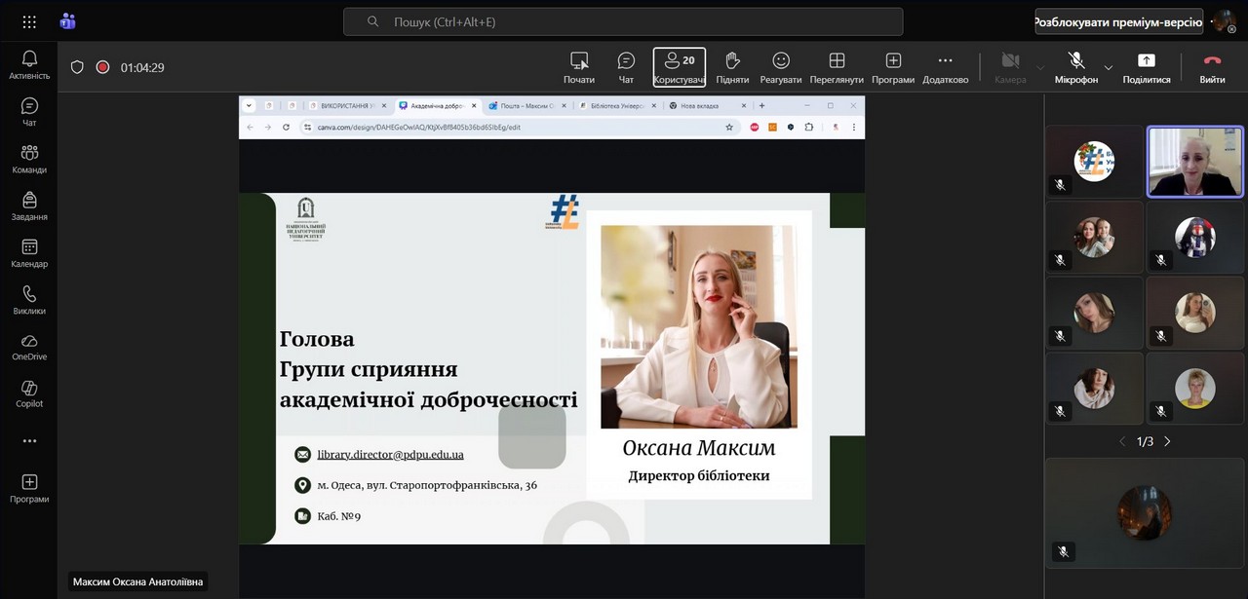Switch to Команди in left sidebar
1248x599 pixels.
(29, 159)
